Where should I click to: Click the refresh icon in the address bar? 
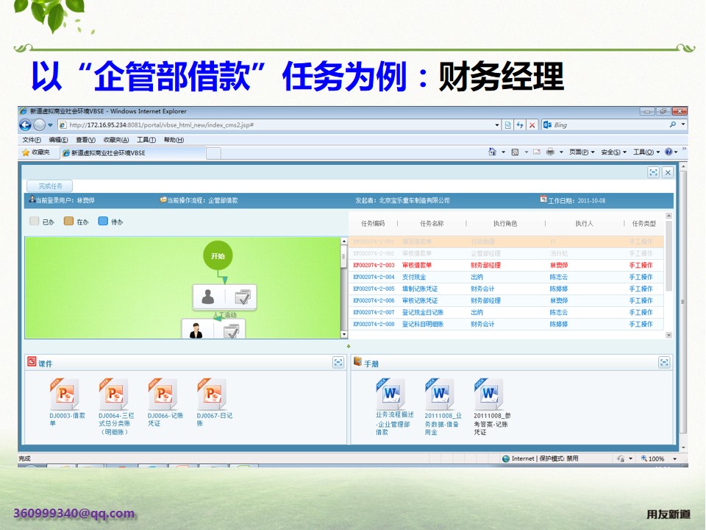[520, 125]
